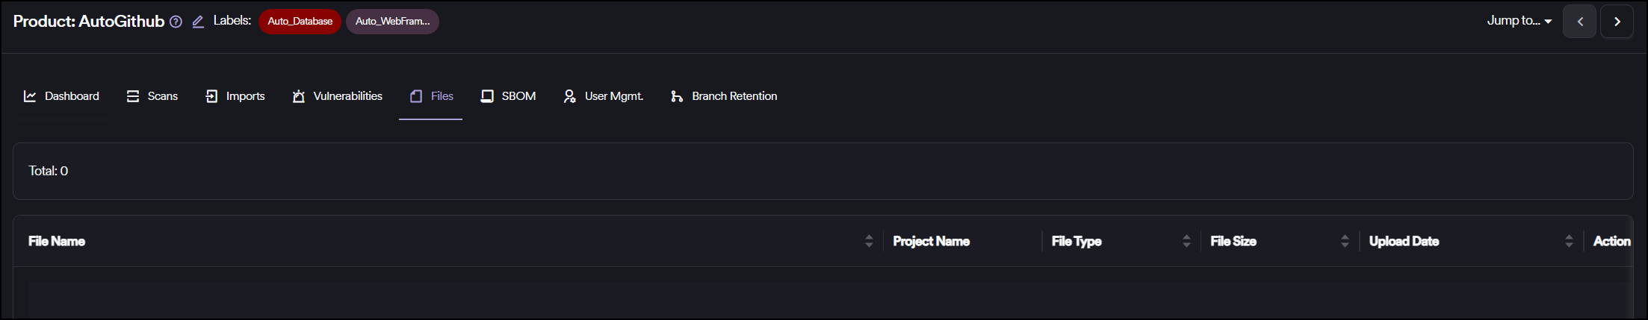Click the help question mark icon beside AutoGithub
This screenshot has height=320, width=1648.
coord(176,22)
